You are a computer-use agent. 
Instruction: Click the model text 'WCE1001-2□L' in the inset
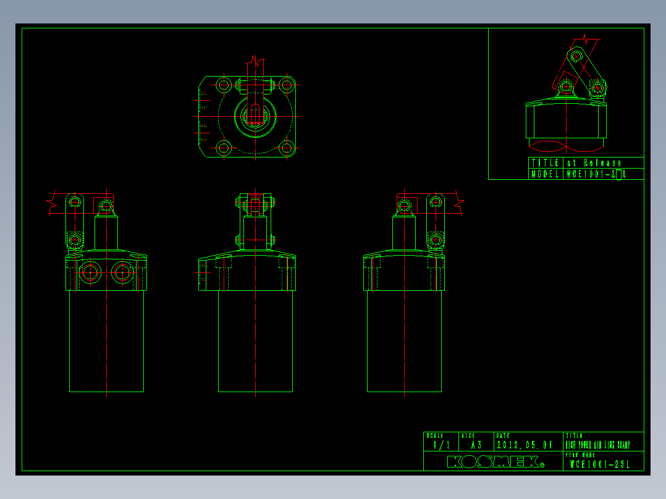point(596,174)
